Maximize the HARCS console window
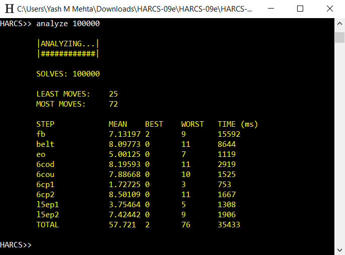 pyautogui.click(x=300, y=9)
